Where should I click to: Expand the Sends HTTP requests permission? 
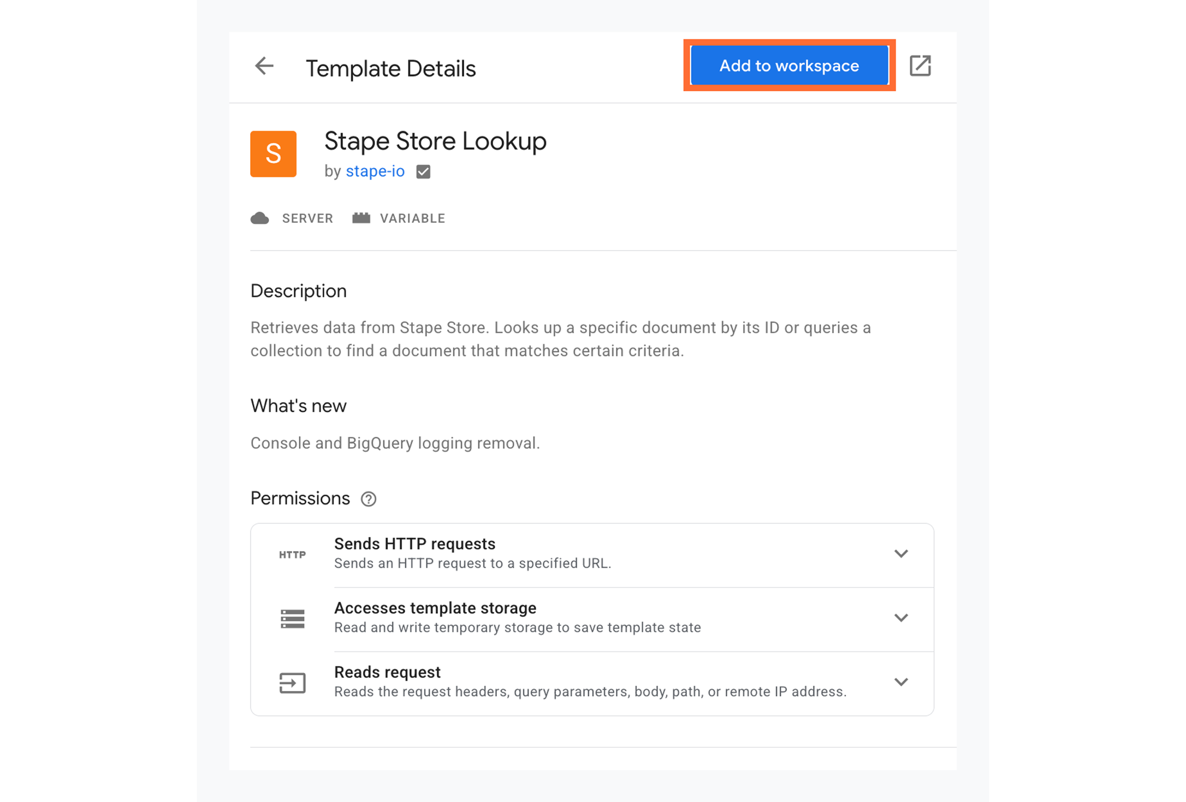click(901, 554)
